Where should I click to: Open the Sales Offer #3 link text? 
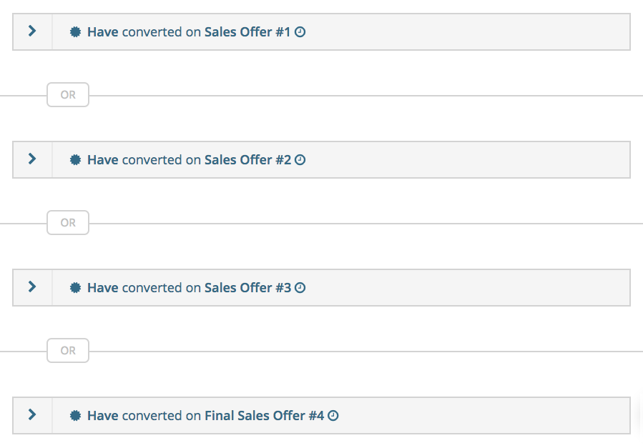point(247,287)
